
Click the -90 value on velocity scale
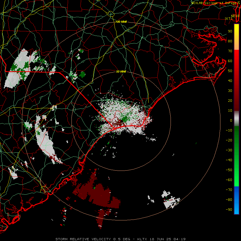click(229, 210)
